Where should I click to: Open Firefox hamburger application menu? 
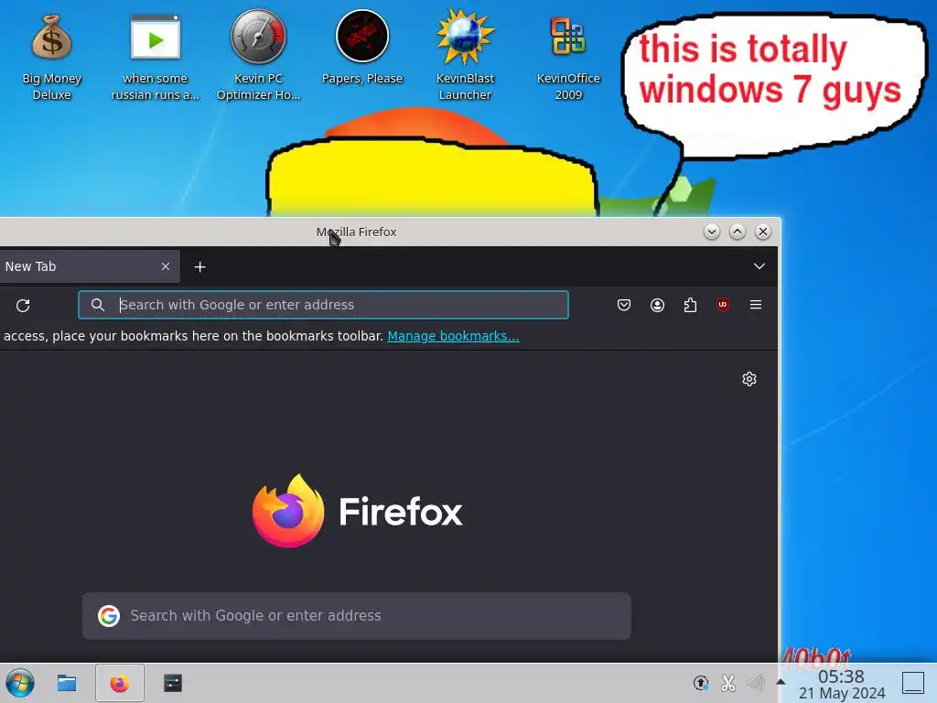pyautogui.click(x=755, y=305)
